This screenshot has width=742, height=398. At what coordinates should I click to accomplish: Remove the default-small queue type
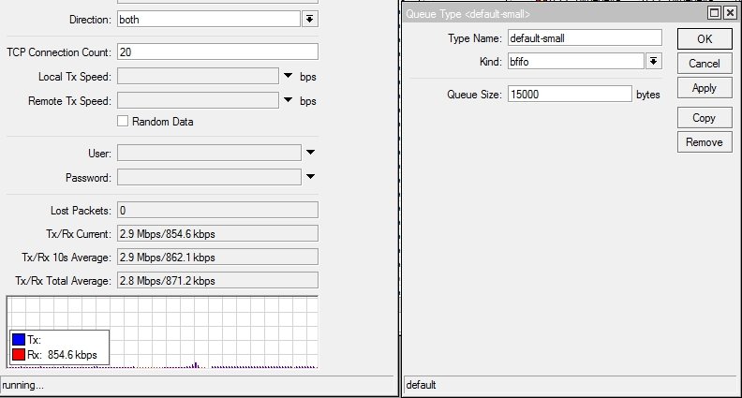(704, 142)
